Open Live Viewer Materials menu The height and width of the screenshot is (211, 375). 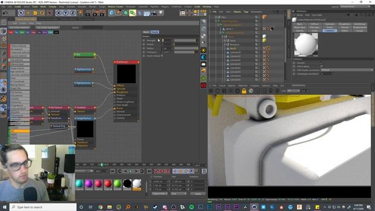243,86
